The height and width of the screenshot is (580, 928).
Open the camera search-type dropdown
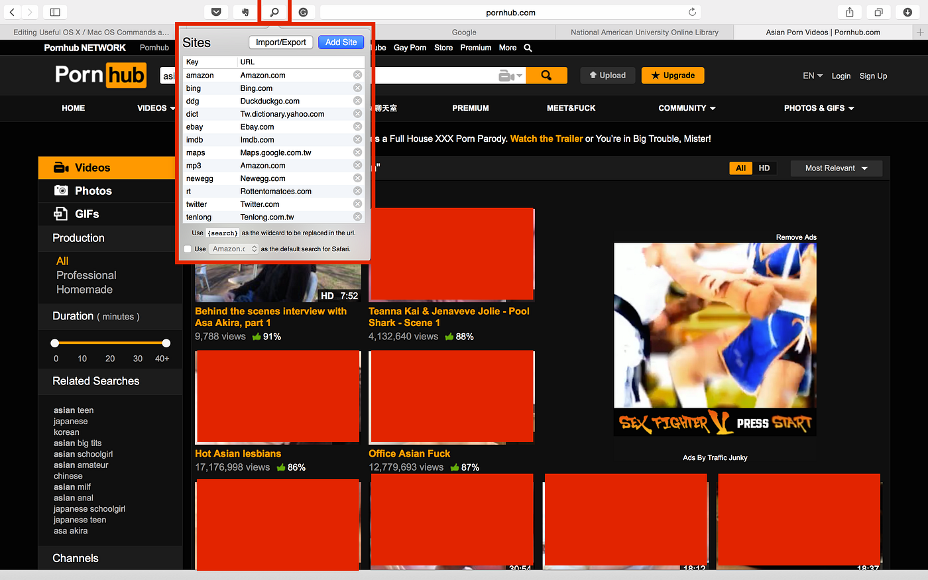pos(511,76)
